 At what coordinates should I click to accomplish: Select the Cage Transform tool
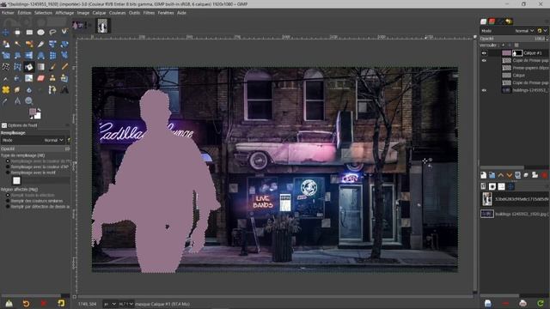pyautogui.click(x=17, y=67)
